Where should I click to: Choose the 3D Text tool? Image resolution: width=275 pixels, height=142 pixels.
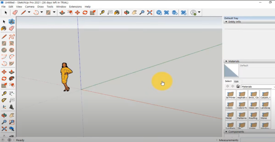tap(12, 107)
